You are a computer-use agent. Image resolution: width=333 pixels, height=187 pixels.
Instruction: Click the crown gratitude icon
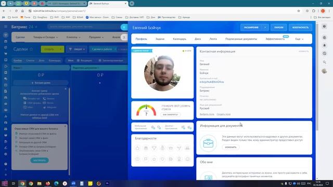point(171,148)
